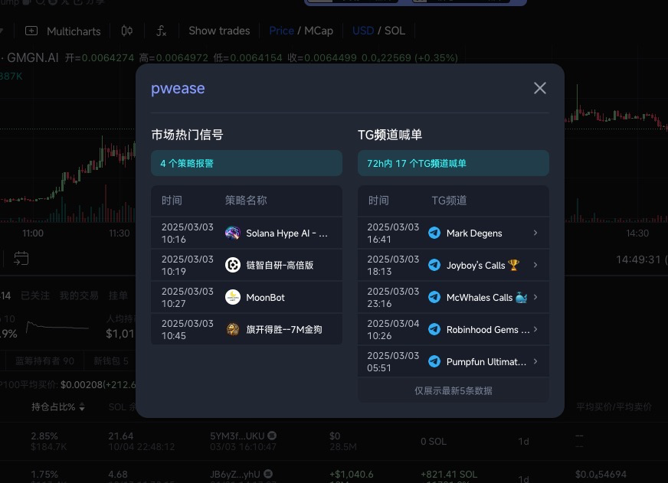Switch chart display to MCap

pos(319,31)
